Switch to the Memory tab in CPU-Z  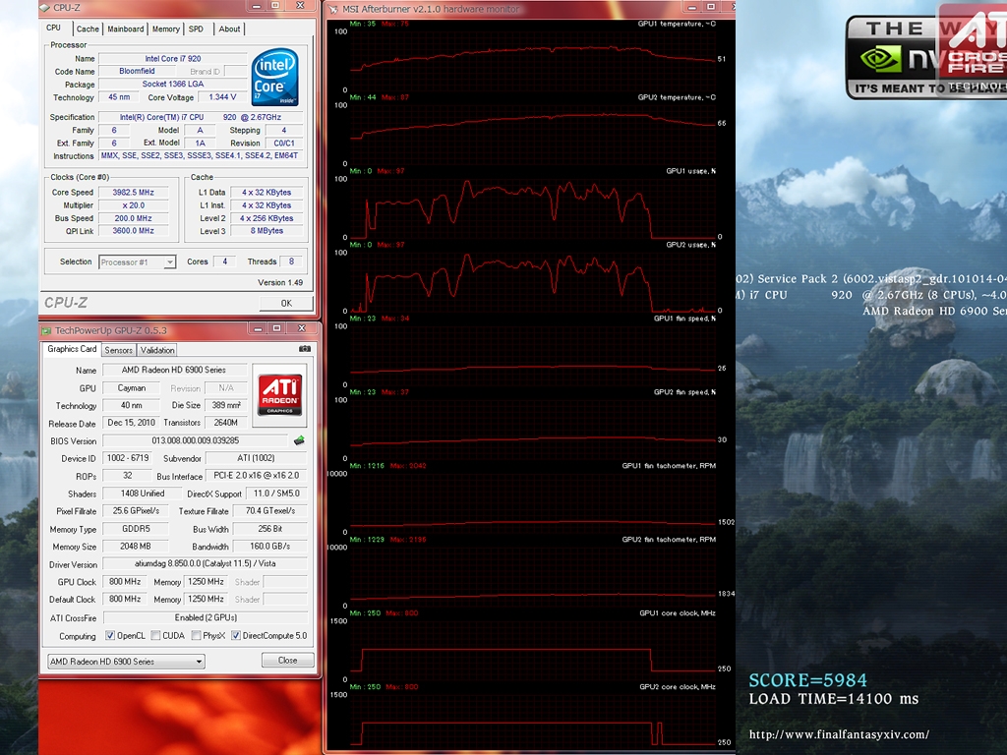point(165,29)
